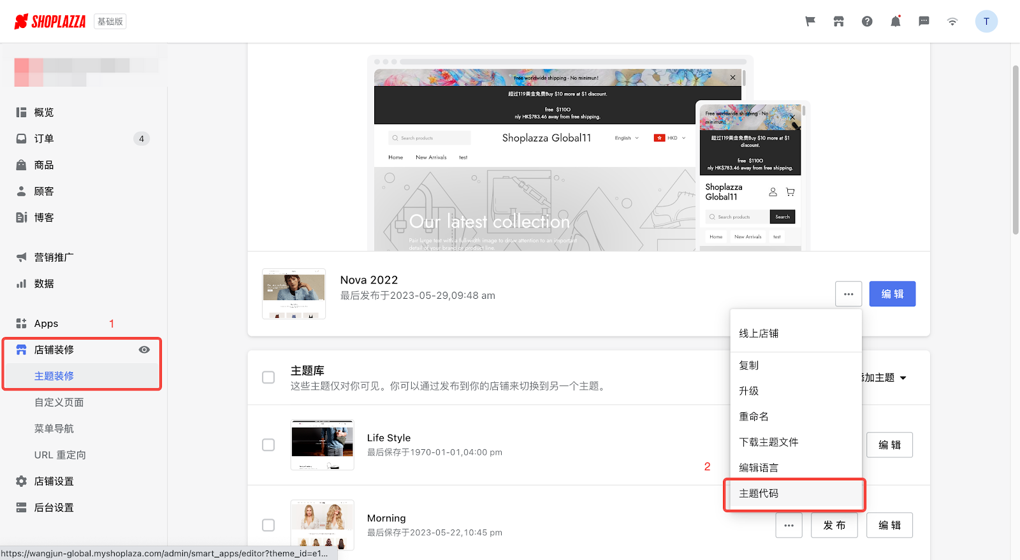Click the 后台设置 server icon
Image resolution: width=1020 pixels, height=560 pixels.
[22, 508]
